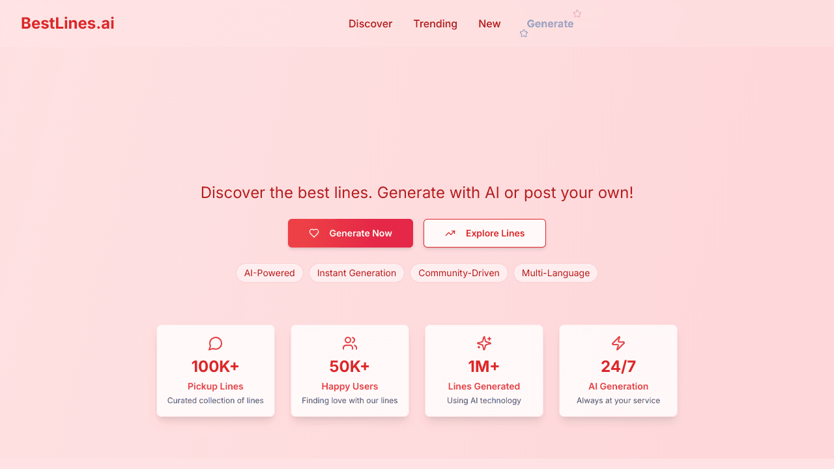Click the users icon above 50K+
The height and width of the screenshot is (469, 834).
(x=350, y=343)
